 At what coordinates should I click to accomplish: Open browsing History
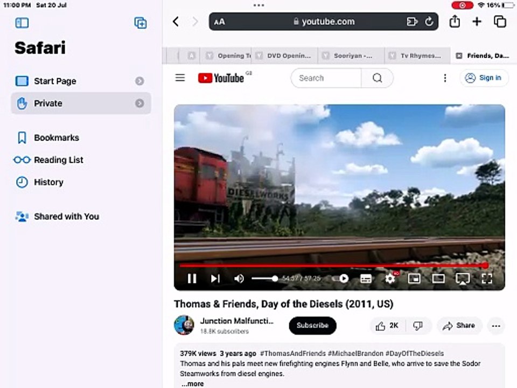pyautogui.click(x=39, y=182)
